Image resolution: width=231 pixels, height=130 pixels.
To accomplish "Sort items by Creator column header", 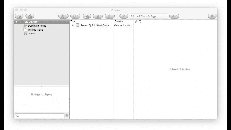I will (124, 21).
